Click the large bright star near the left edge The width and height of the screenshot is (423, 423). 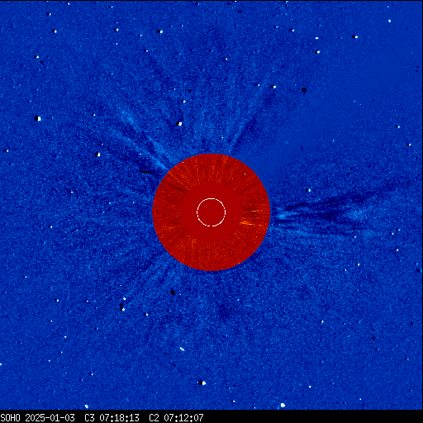point(38,119)
